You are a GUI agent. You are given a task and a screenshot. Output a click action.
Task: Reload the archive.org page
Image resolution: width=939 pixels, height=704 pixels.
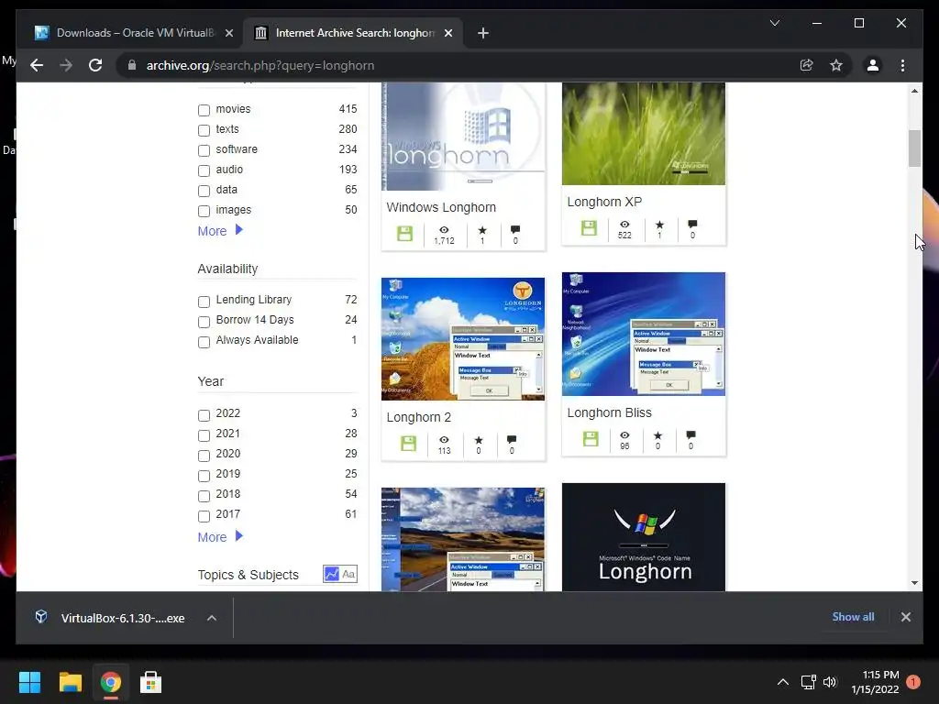tap(95, 65)
